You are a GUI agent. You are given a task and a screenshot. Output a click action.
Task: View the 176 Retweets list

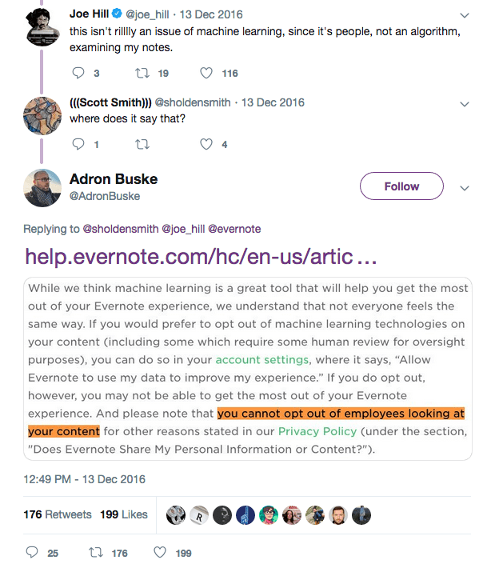(x=58, y=514)
